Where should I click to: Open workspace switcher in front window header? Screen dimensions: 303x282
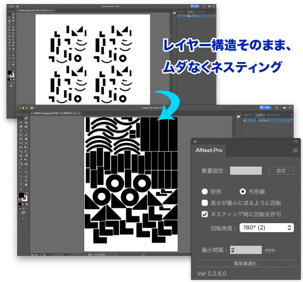click(290, 108)
